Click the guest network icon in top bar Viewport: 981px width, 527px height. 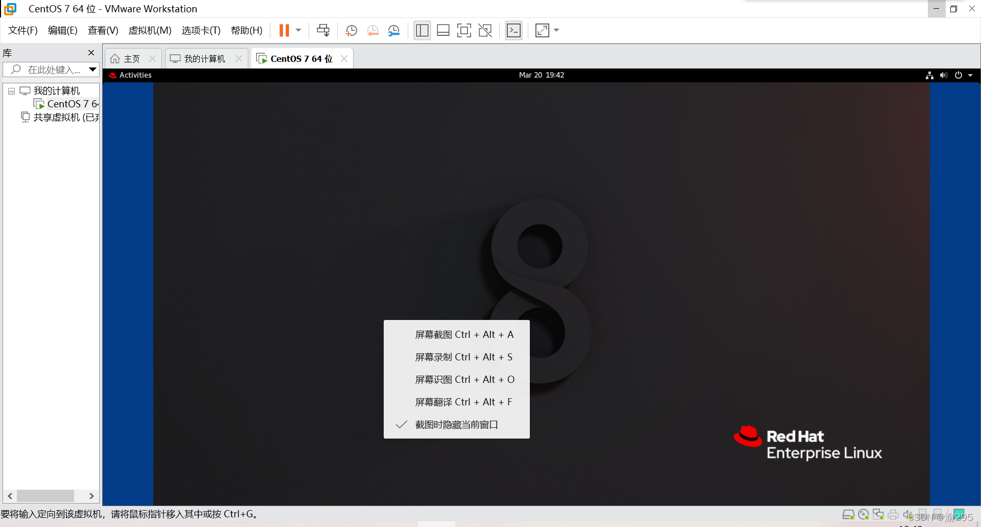click(929, 75)
